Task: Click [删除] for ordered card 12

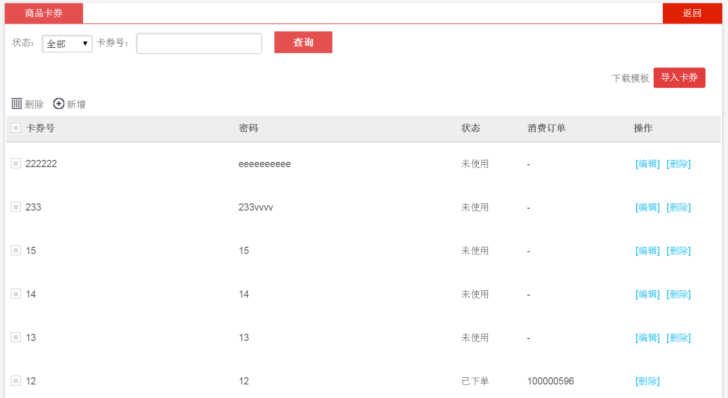Action: [x=648, y=381]
